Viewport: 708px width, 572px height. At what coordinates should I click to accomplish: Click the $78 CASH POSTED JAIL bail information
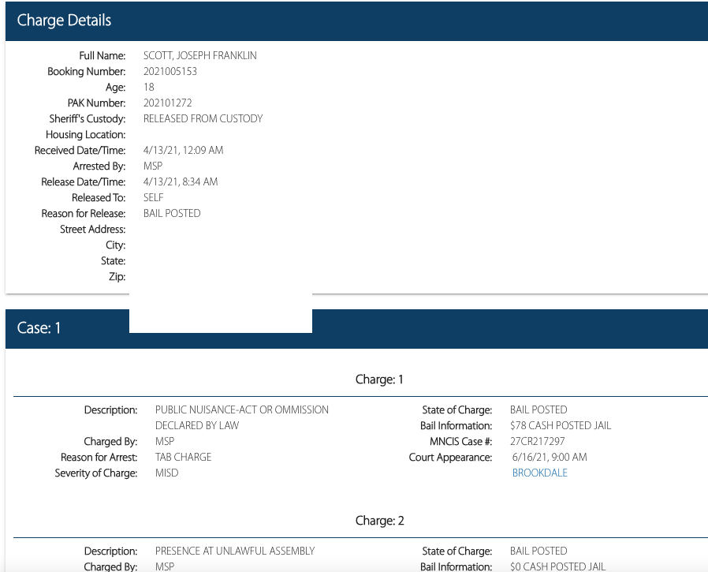click(x=560, y=425)
